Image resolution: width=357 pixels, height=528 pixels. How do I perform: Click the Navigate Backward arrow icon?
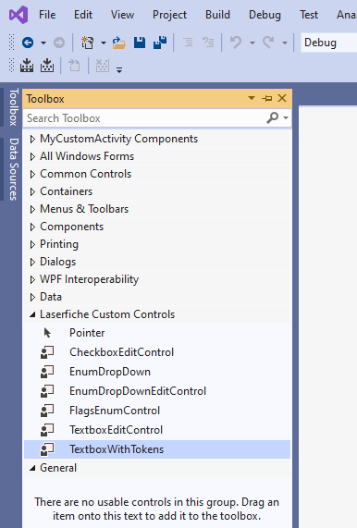click(x=28, y=43)
